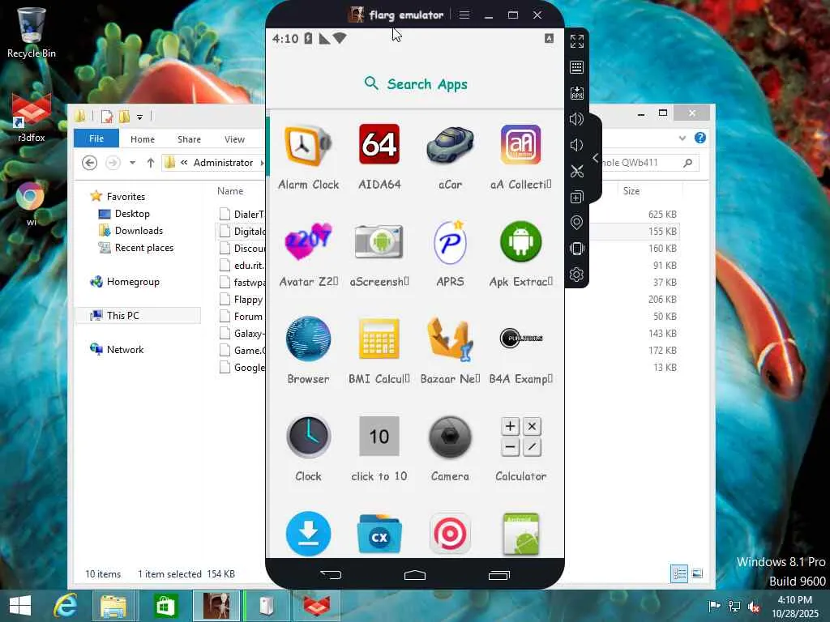830x622 pixels.
Task: Open the File tab in Explorer
Action: 96,138
